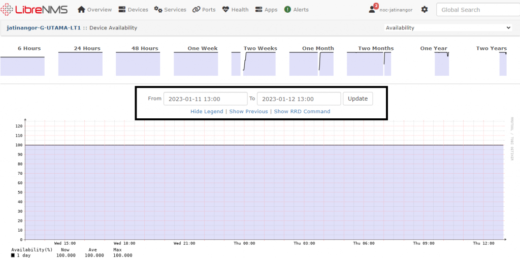Open noc-jatinangor user menu
The image size is (520, 258).
pos(391,10)
